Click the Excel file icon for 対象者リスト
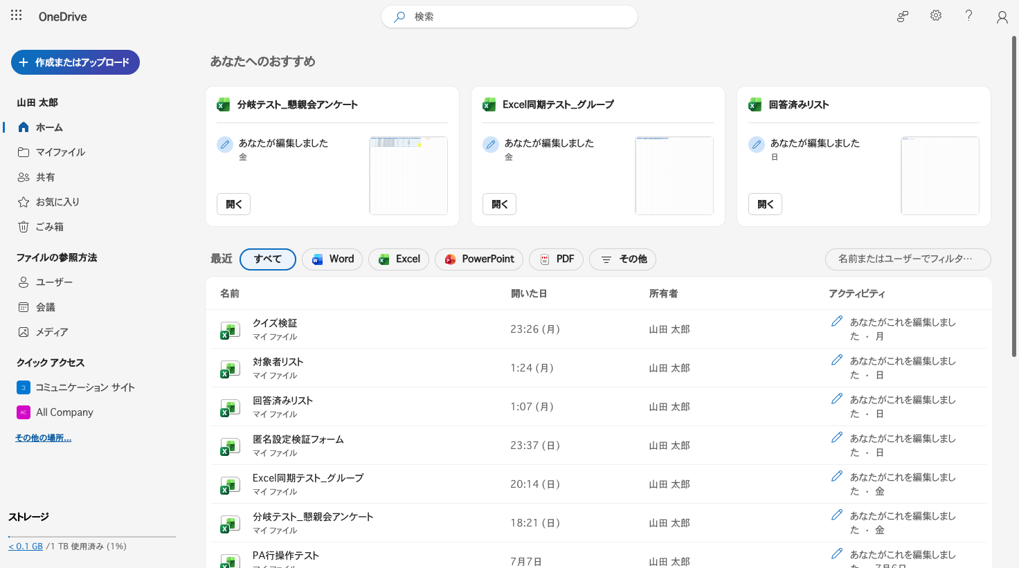This screenshot has width=1019, height=568. click(230, 369)
